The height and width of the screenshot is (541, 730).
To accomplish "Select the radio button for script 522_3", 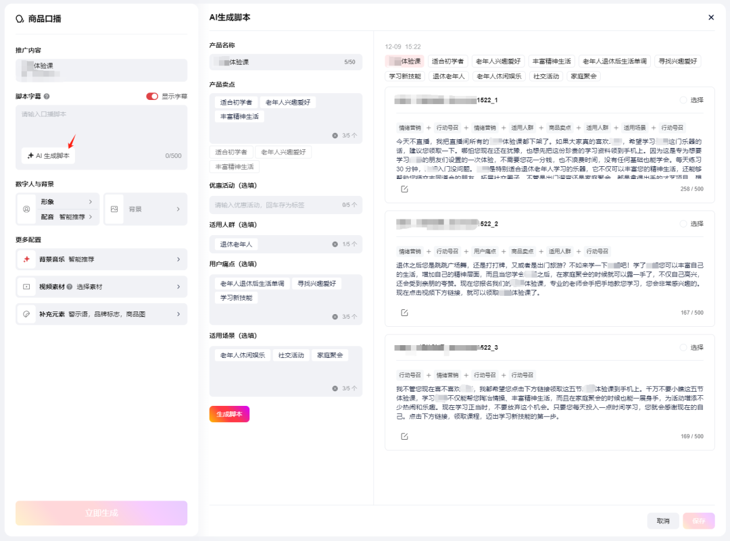I will tap(683, 347).
